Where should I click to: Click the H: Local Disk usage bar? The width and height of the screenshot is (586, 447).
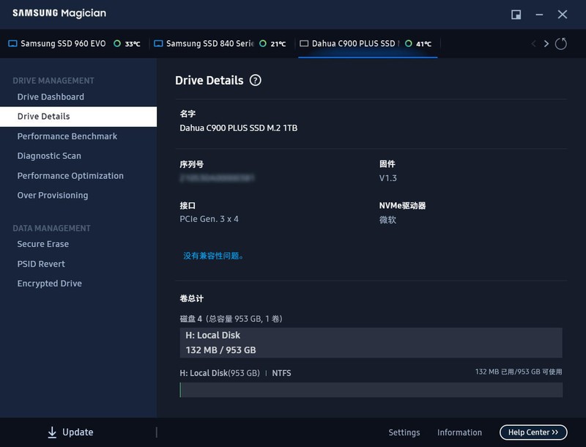coord(371,390)
